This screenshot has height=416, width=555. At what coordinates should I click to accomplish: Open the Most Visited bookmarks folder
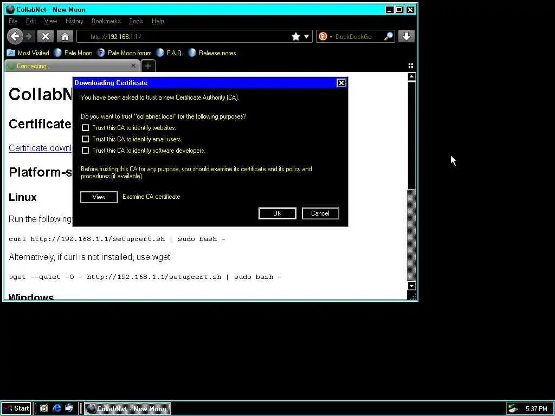pyautogui.click(x=28, y=53)
